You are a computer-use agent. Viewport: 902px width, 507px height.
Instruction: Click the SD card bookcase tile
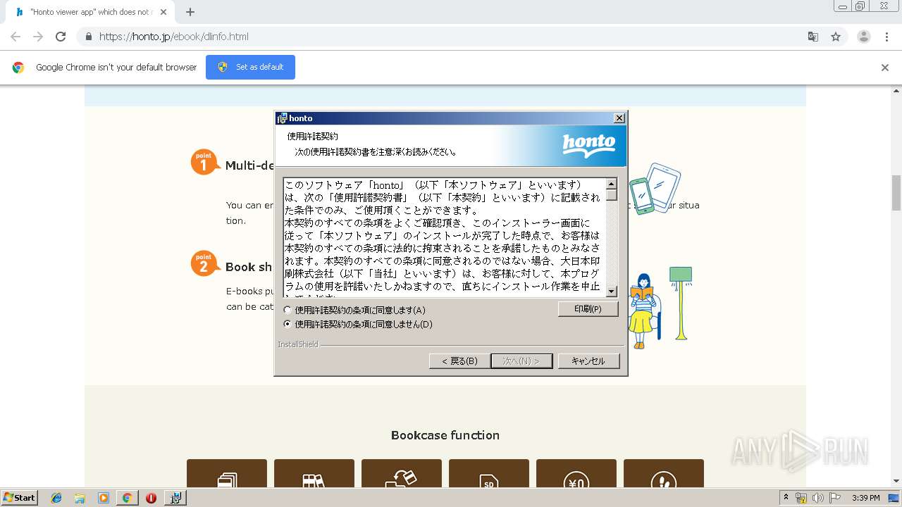coord(489,473)
